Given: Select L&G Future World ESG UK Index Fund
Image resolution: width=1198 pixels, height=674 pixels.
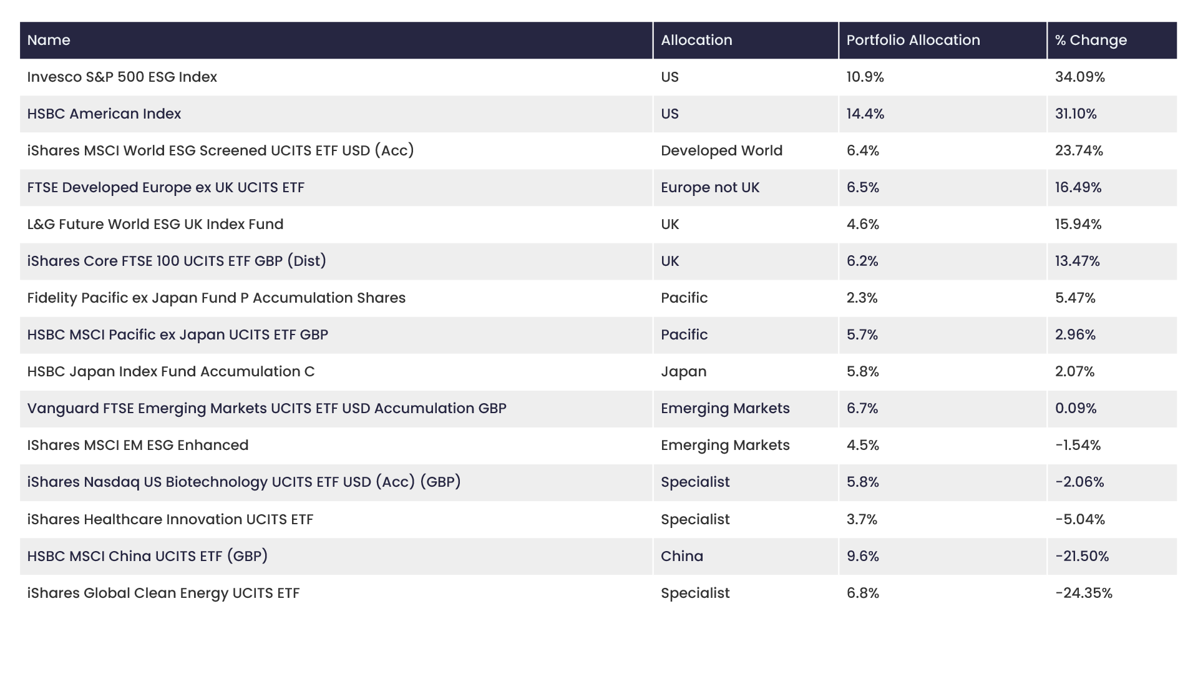Looking at the screenshot, I should click(x=155, y=225).
